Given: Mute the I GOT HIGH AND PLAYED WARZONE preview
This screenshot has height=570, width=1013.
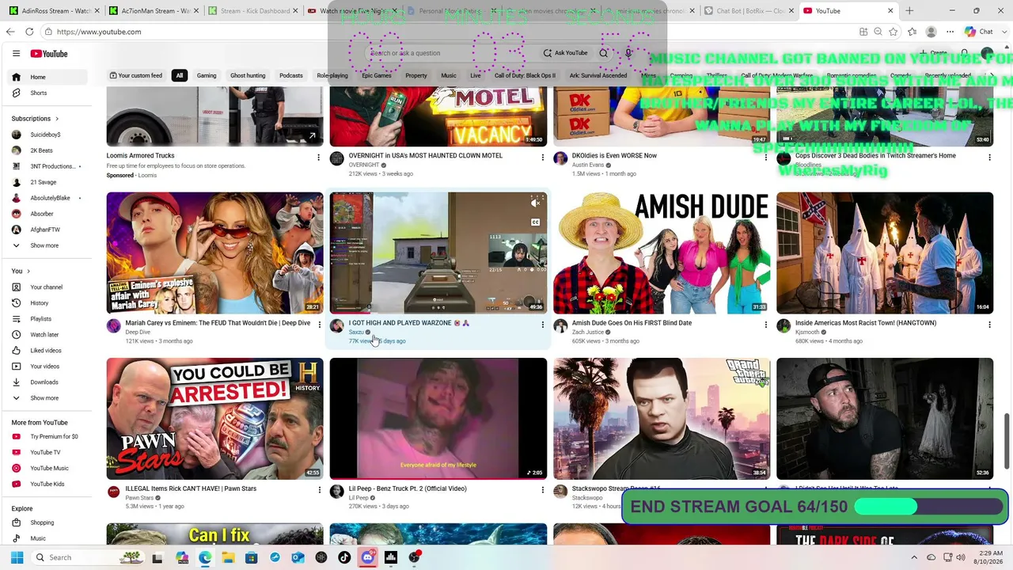Looking at the screenshot, I should coord(535,203).
